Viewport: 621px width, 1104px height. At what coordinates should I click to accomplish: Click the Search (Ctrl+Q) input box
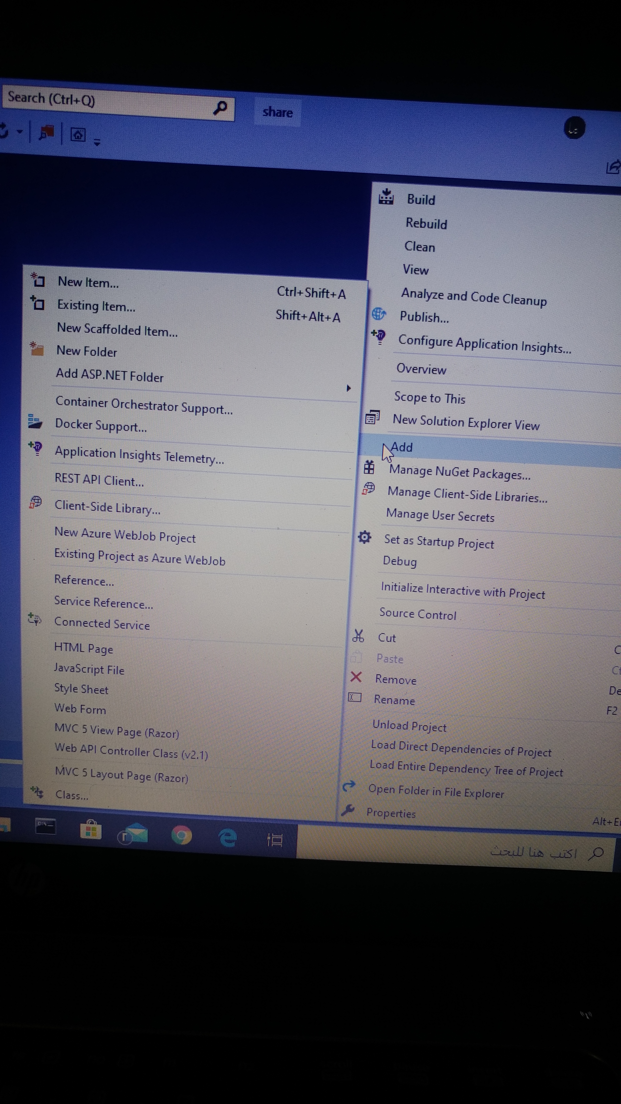(118, 103)
